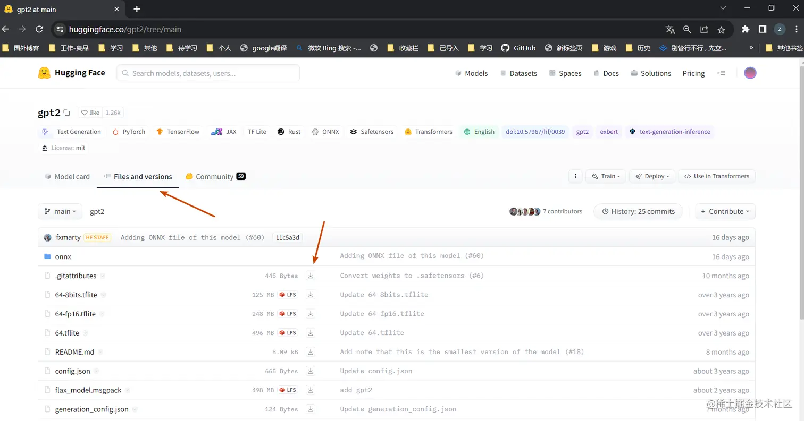Open the Chrome extensions puzzle icon
The height and width of the screenshot is (421, 804).
(x=746, y=29)
